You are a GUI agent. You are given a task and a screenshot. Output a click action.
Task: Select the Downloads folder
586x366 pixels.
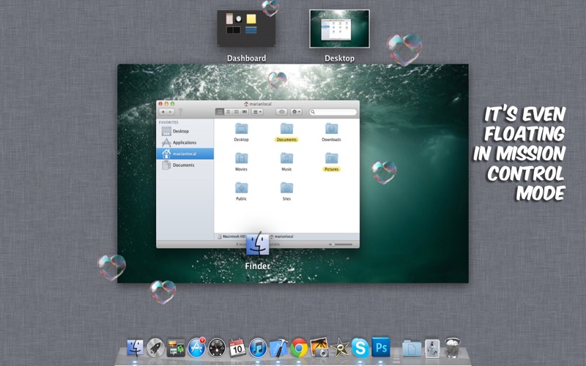coord(331,132)
